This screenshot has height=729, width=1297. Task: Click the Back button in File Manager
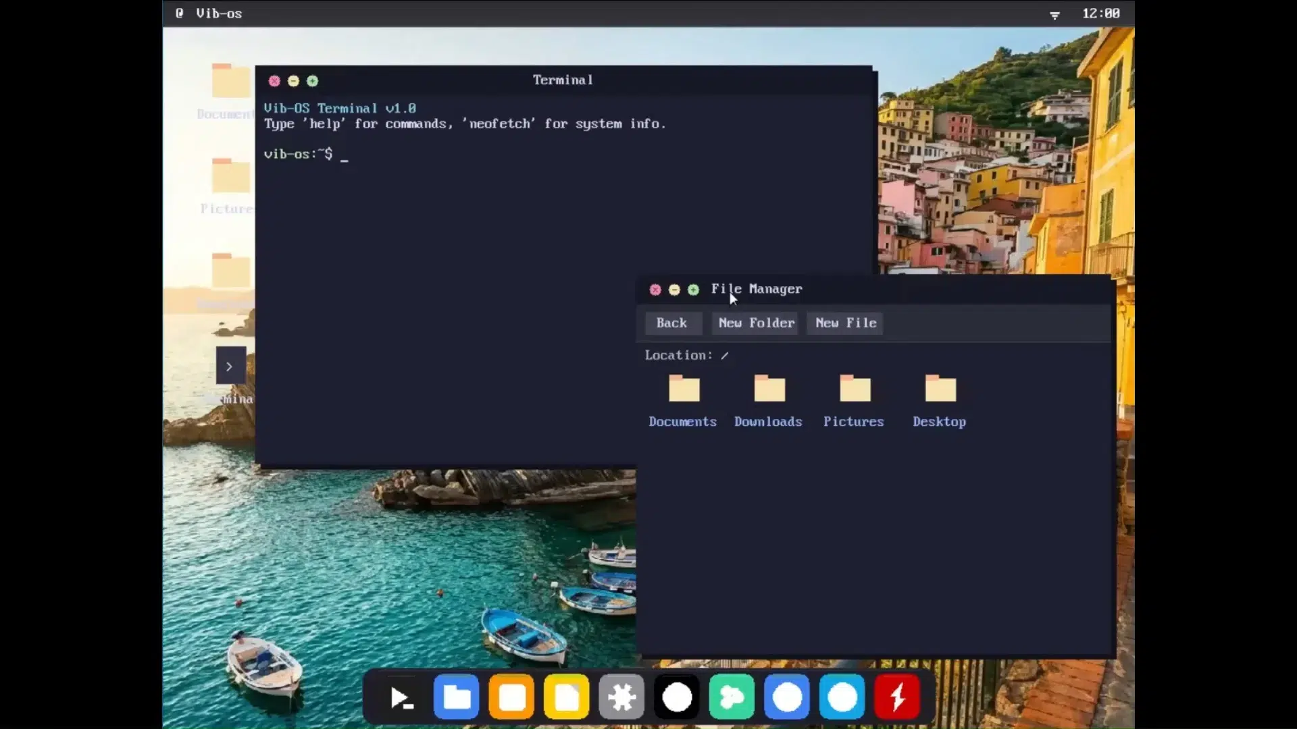(672, 323)
